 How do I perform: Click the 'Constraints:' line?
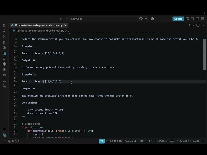(30, 103)
